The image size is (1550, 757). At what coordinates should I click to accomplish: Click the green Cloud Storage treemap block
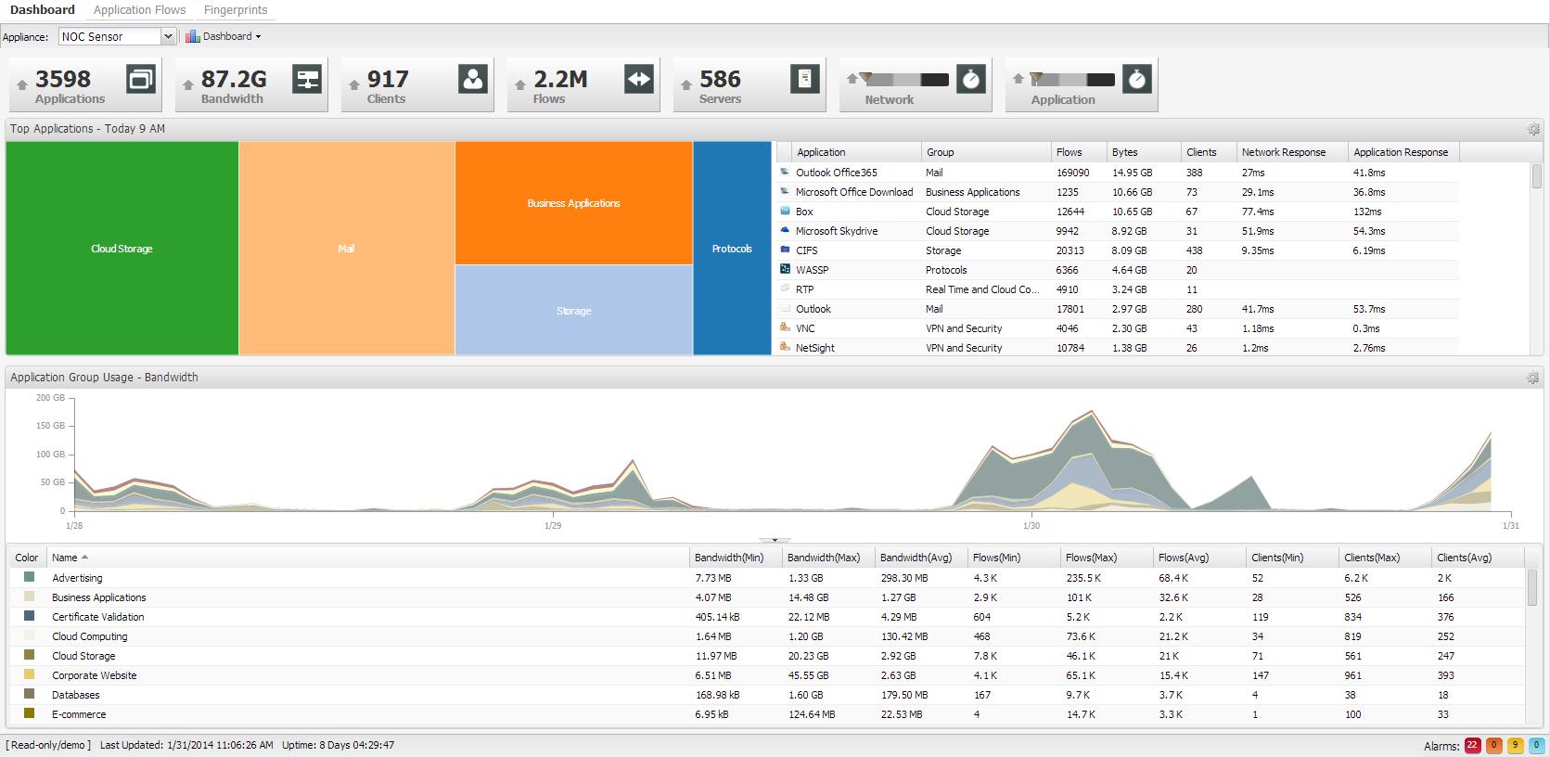point(122,249)
